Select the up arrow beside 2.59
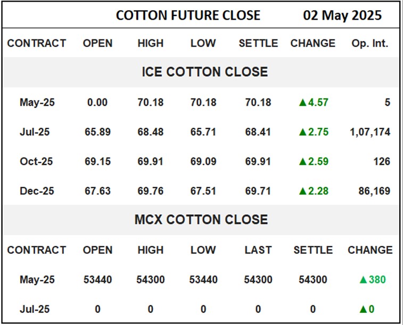This screenshot has height=325, width=403. click(x=303, y=162)
